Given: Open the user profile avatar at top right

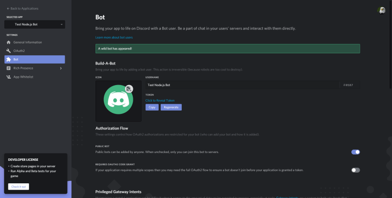Looking at the screenshot, I should tap(381, 10).
